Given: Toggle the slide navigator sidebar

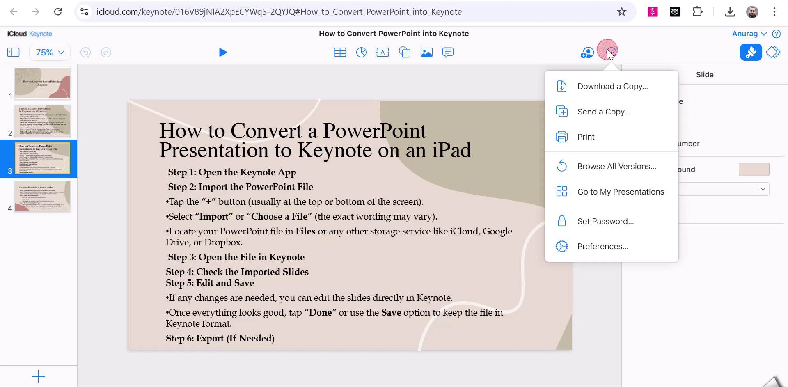Looking at the screenshot, I should tap(14, 52).
